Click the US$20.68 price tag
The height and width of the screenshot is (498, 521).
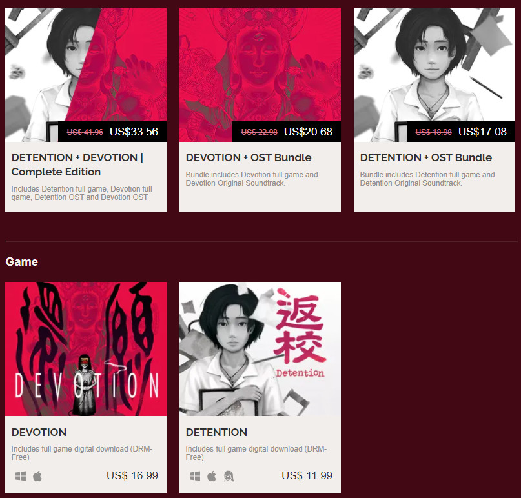click(308, 132)
